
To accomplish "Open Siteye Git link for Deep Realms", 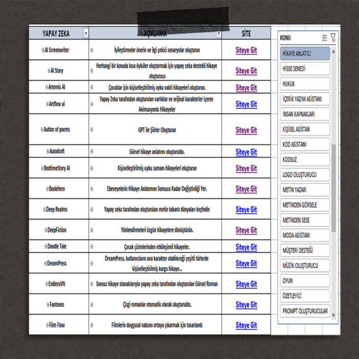I will coord(246,210).
